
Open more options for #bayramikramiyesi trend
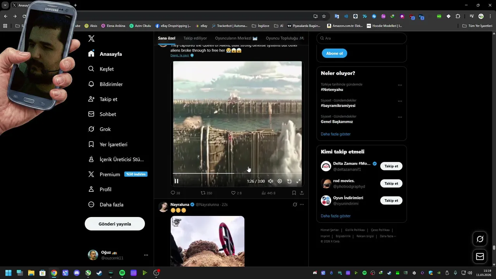400,101
